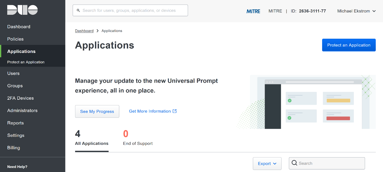Go to Policies in the sidebar
Image resolution: width=383 pixels, height=172 pixels.
(x=16, y=39)
